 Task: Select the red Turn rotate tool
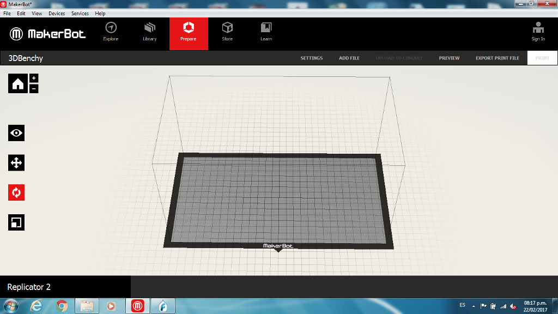(x=16, y=192)
